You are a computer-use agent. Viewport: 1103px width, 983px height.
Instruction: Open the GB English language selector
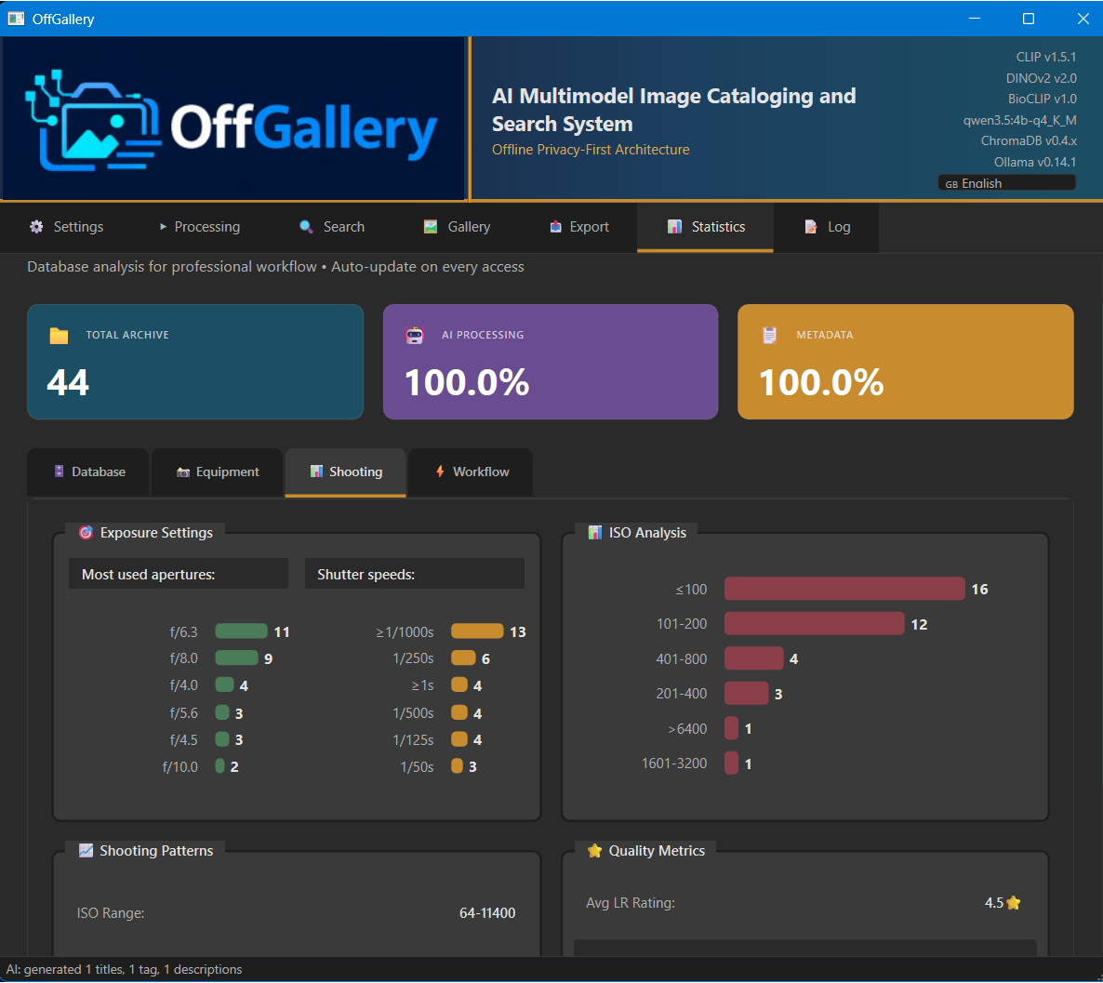pyautogui.click(x=1006, y=182)
